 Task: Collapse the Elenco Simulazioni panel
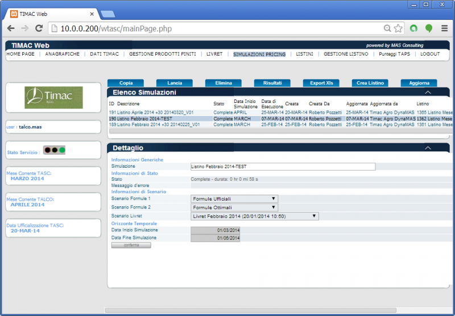tap(428, 92)
